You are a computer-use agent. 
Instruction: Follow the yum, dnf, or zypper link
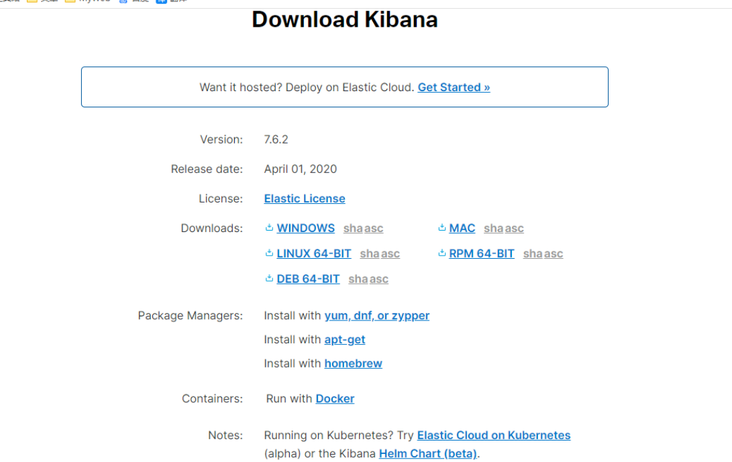(376, 316)
